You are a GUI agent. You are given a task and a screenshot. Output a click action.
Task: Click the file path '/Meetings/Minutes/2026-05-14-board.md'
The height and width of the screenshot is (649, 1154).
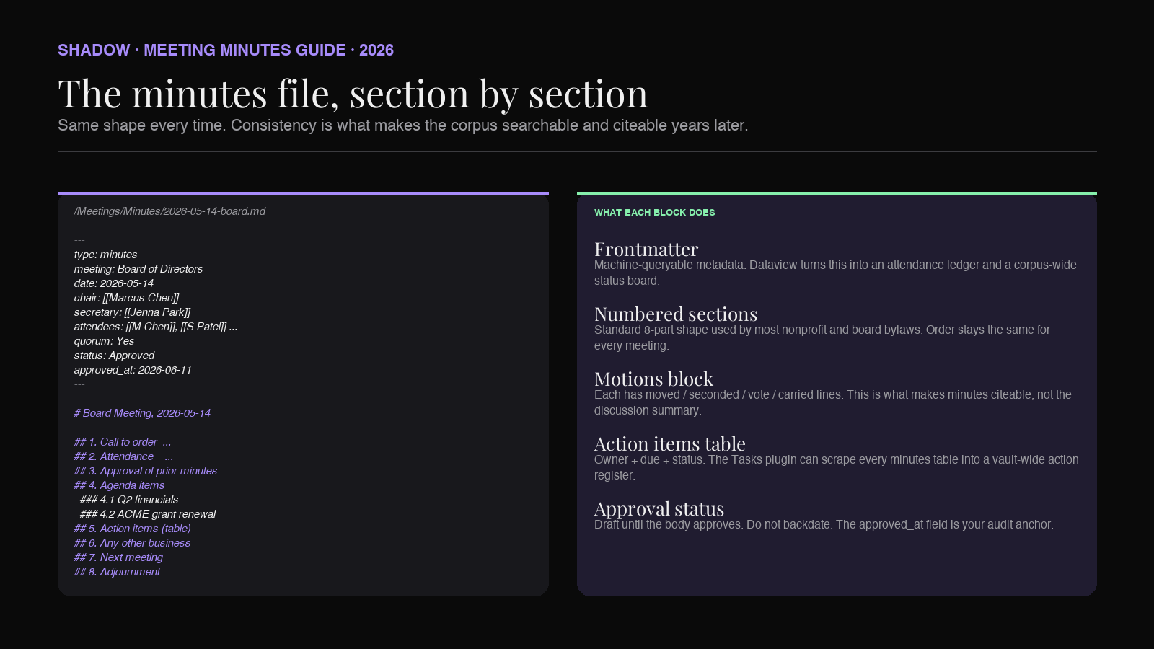pyautogui.click(x=169, y=211)
